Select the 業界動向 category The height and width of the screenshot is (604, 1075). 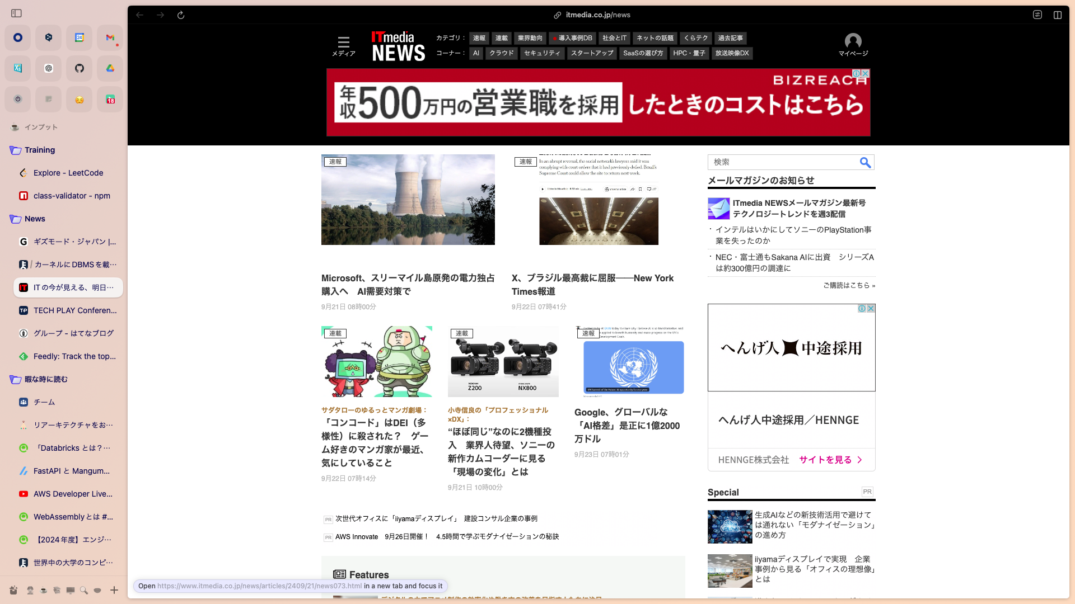[530, 38]
